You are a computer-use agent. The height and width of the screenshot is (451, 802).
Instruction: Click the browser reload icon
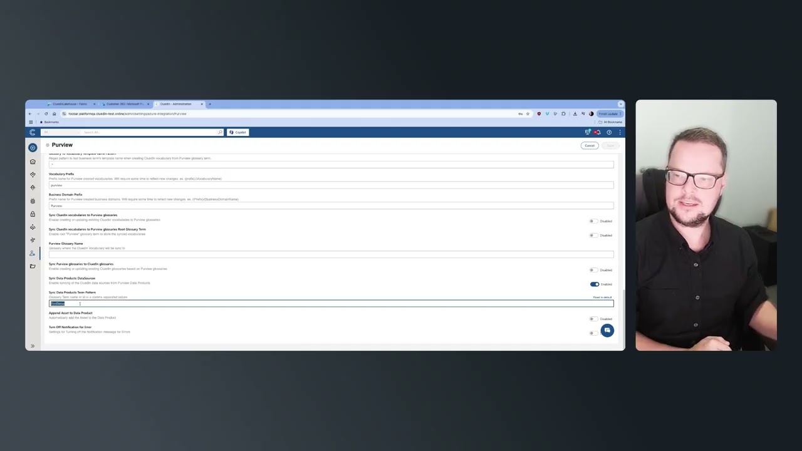click(x=46, y=114)
